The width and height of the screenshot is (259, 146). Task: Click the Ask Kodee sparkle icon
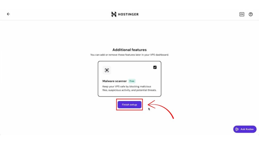coord(237,129)
